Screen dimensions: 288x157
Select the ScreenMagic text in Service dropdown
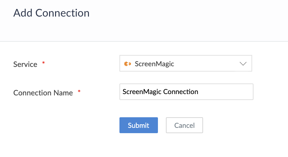pyautogui.click(x=154, y=64)
